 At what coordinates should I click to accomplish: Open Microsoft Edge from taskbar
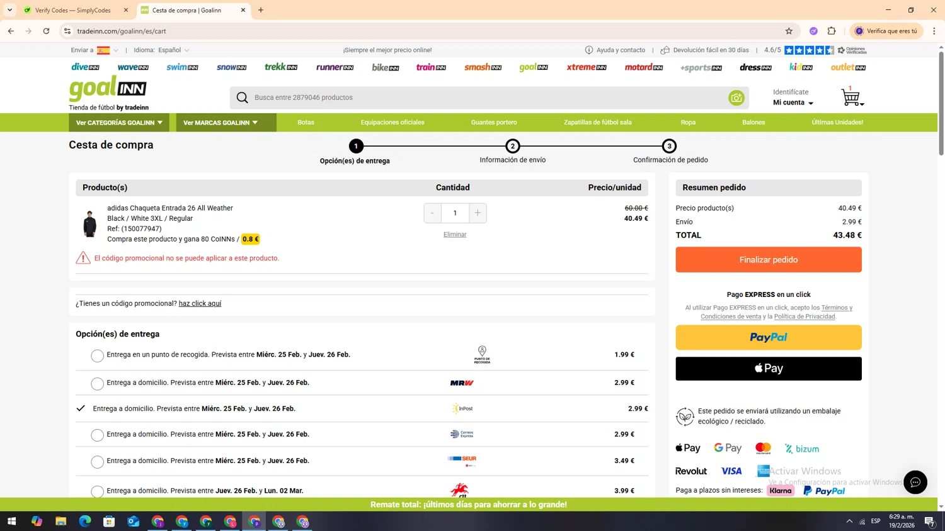pos(85,521)
